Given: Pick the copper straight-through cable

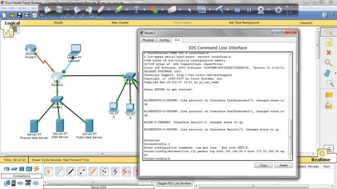Looking at the screenshot, I should point(71,172).
